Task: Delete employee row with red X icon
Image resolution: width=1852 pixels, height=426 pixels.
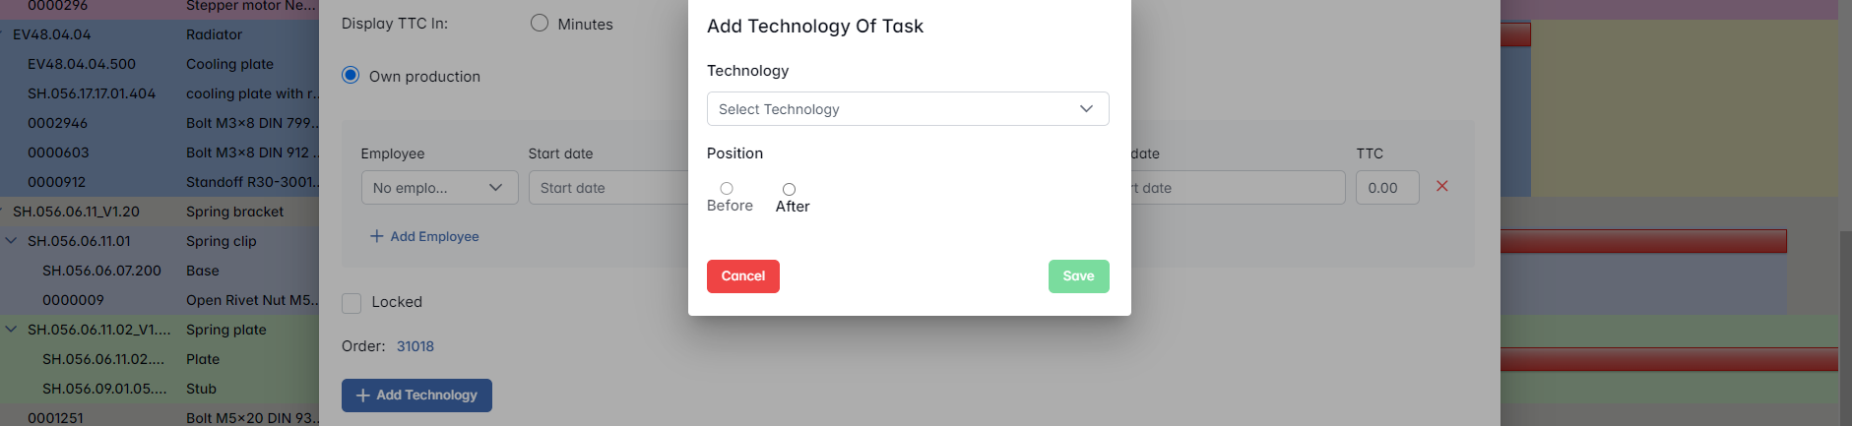Action: [x=1441, y=186]
